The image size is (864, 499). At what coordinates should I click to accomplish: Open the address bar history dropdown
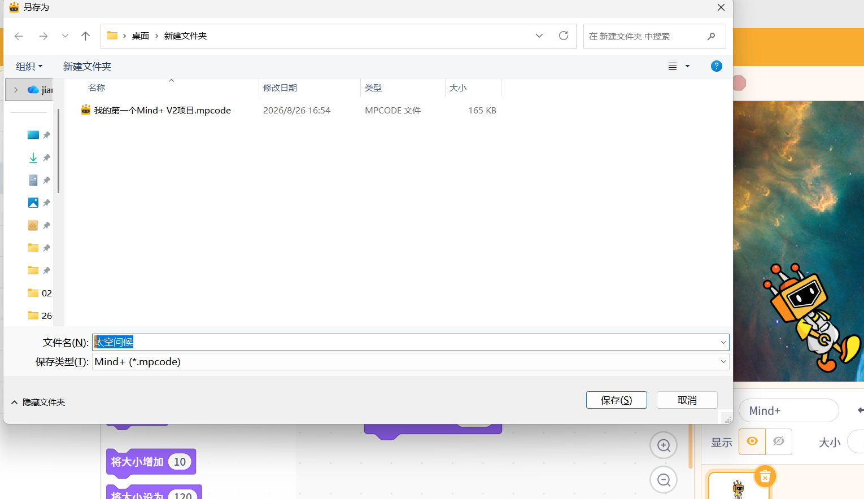pyautogui.click(x=539, y=36)
